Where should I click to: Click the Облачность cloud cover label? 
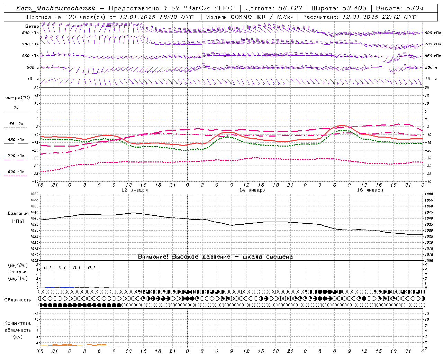coord(18,300)
